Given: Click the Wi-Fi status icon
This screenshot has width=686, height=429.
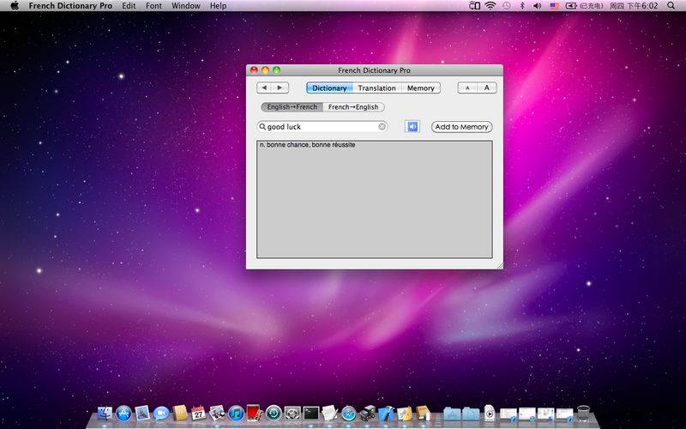Looking at the screenshot, I should point(490,6).
